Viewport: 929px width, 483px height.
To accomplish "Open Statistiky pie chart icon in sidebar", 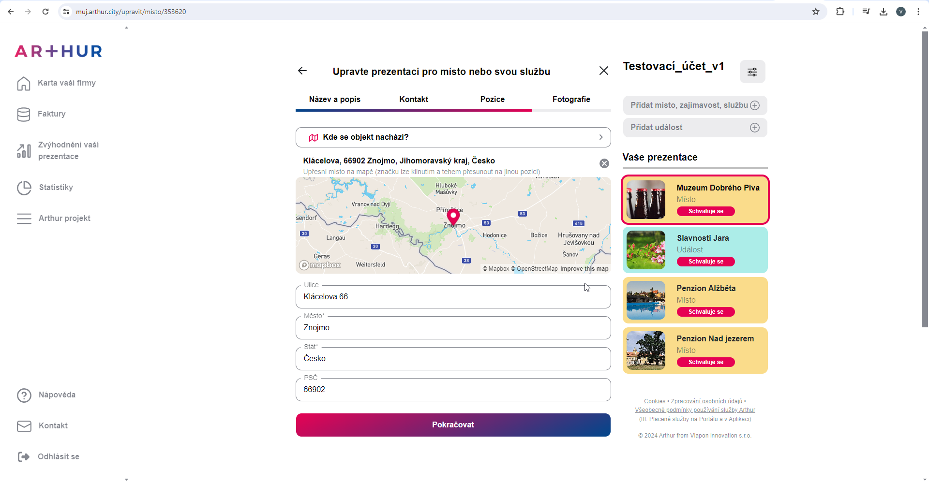I will (24, 188).
